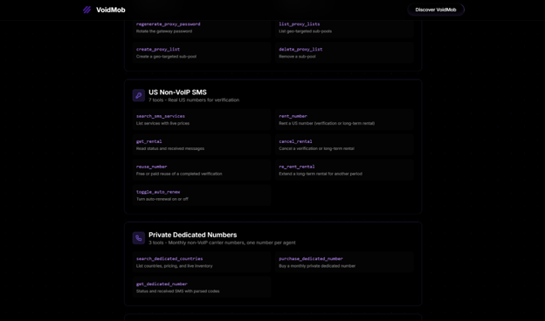Click the Private Dedicated Numbers phone icon
The height and width of the screenshot is (321, 545).
click(139, 238)
